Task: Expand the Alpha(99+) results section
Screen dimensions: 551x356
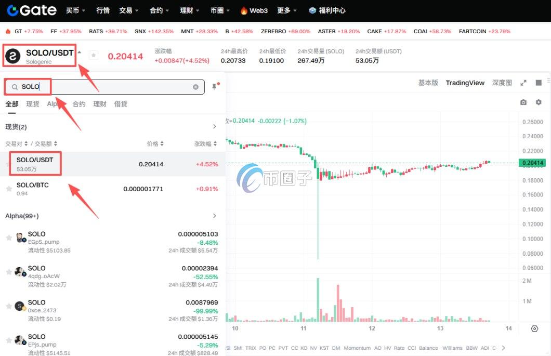Action: [x=214, y=216]
